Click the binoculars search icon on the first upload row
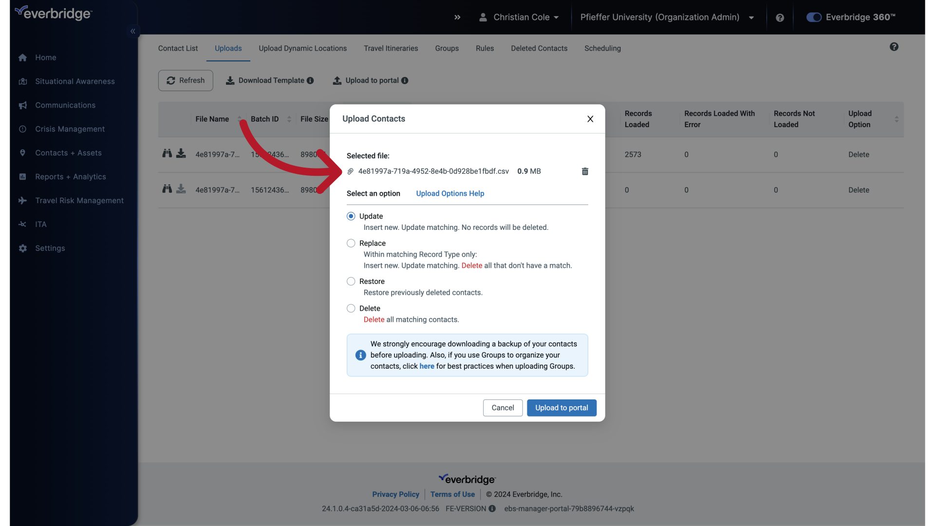The image size is (935, 526). click(x=167, y=153)
